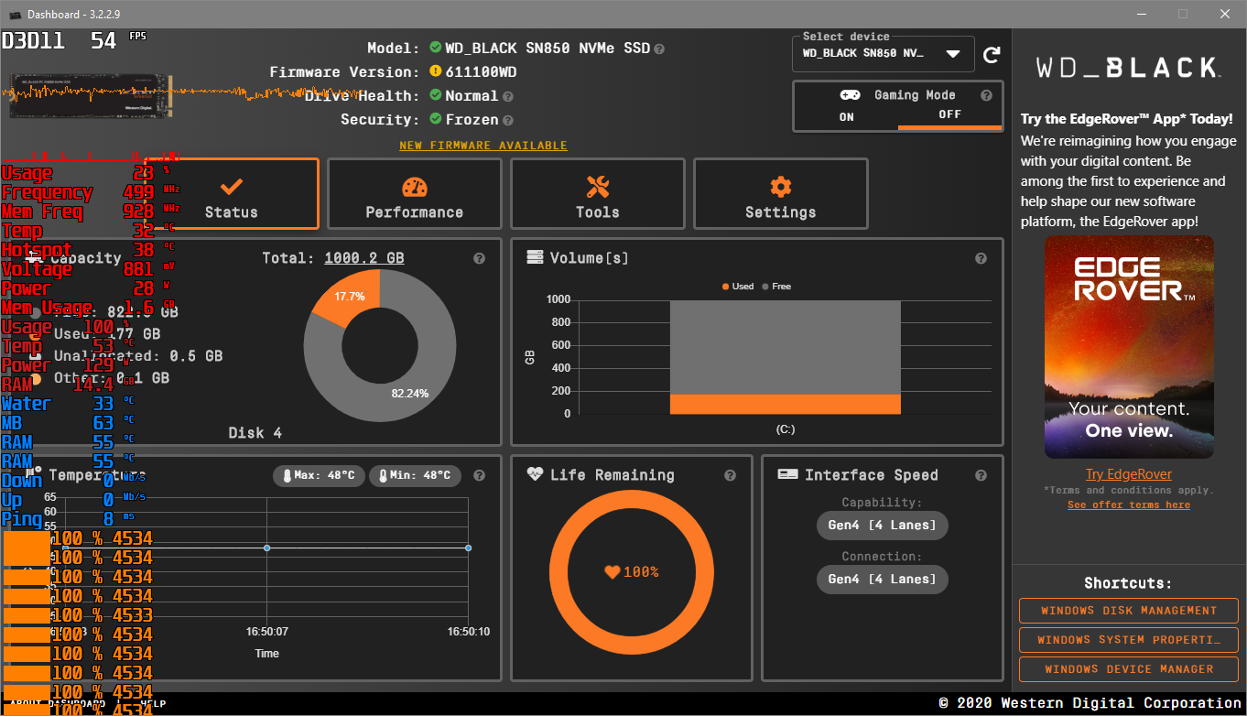
Task: Open Windows Device Manager shortcut
Action: pos(1129,669)
